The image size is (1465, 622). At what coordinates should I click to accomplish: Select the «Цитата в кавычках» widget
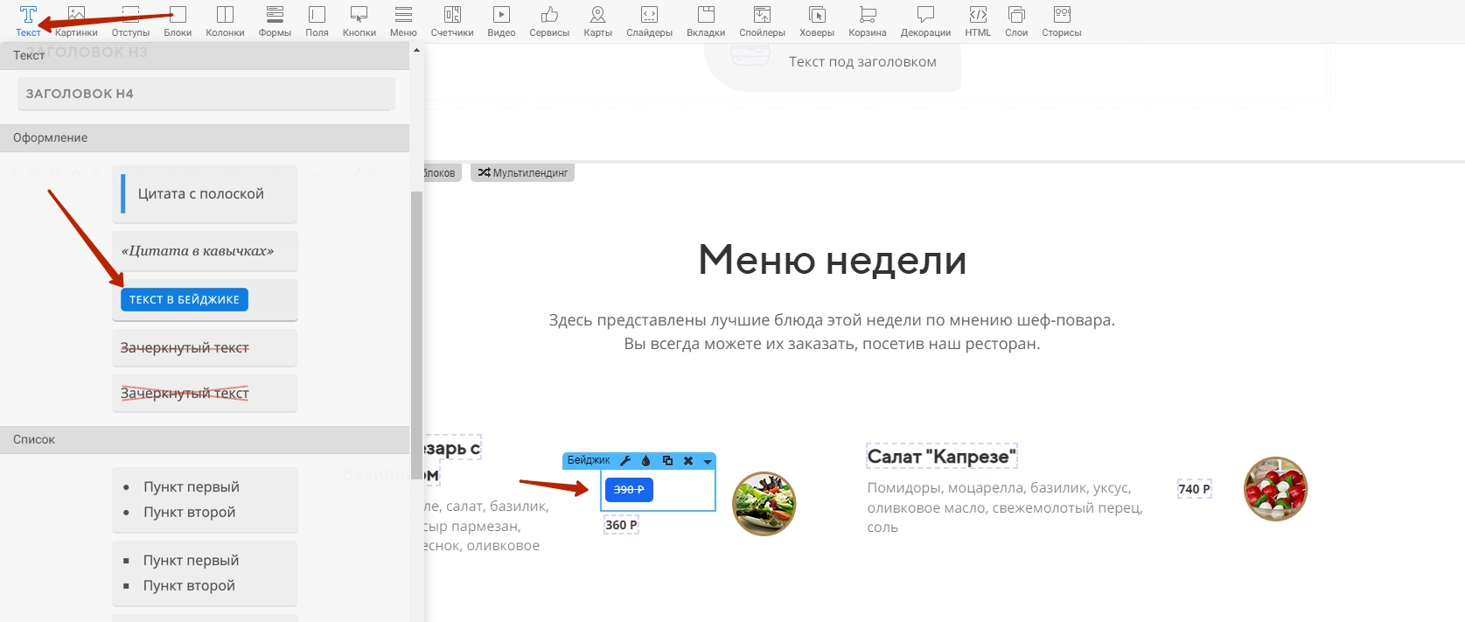click(205, 251)
